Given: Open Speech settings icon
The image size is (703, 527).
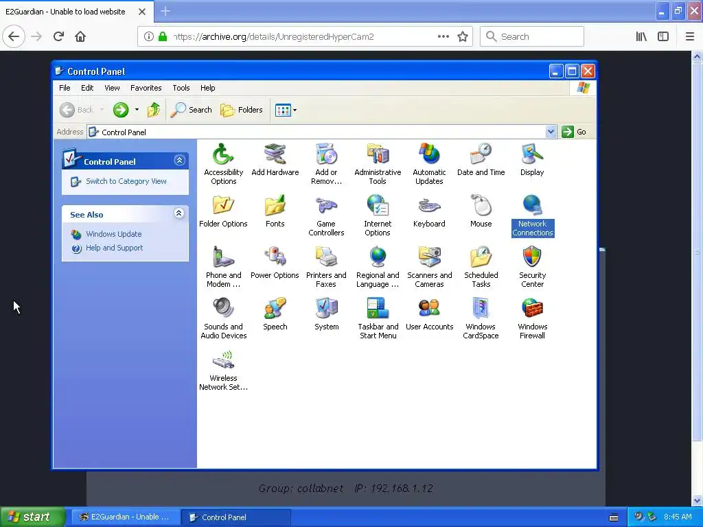Looking at the screenshot, I should click(x=275, y=314).
